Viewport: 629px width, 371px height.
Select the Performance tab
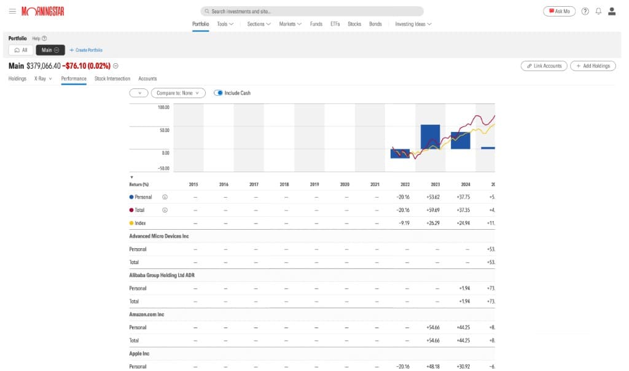point(74,79)
